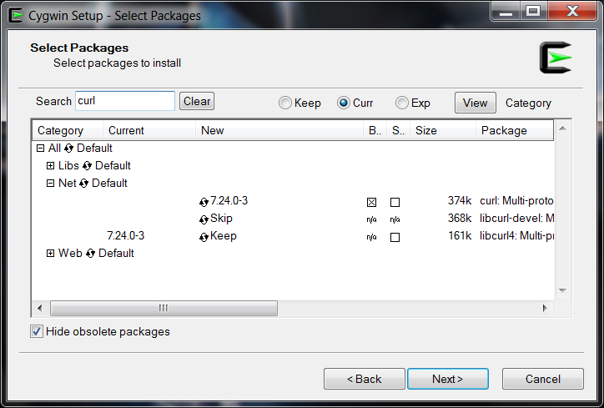The width and height of the screenshot is (604, 408).
Task: Click cycle icon next to 7.24.0-3 curl version
Action: [x=204, y=202]
